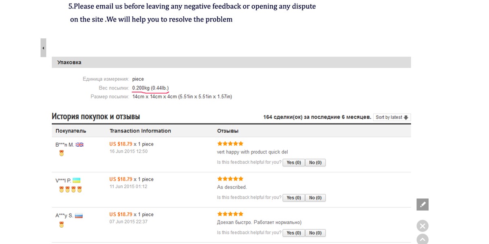
Task: Vote No (0) on A***y S. review
Action: coord(315,233)
